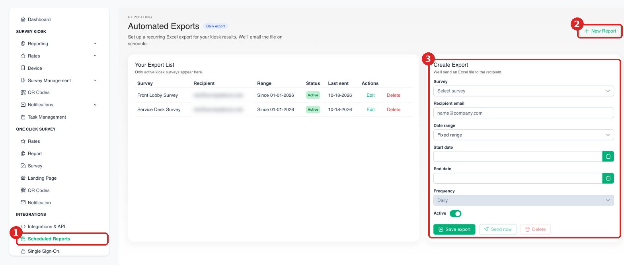Click Active status of Service Desk Survey
The image size is (624, 265).
(313, 109)
